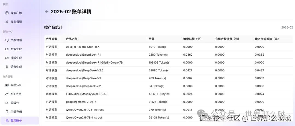The image size is (295, 126).
Task: Click the 279 Token(s) usage value
Action: coord(157,109)
